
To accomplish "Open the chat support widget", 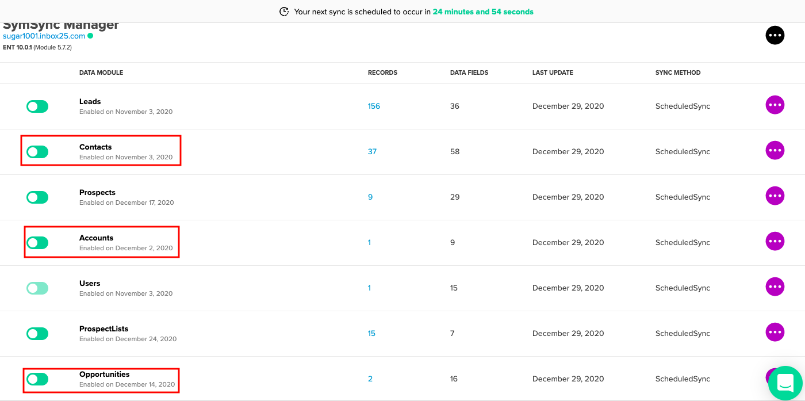I will [x=785, y=383].
